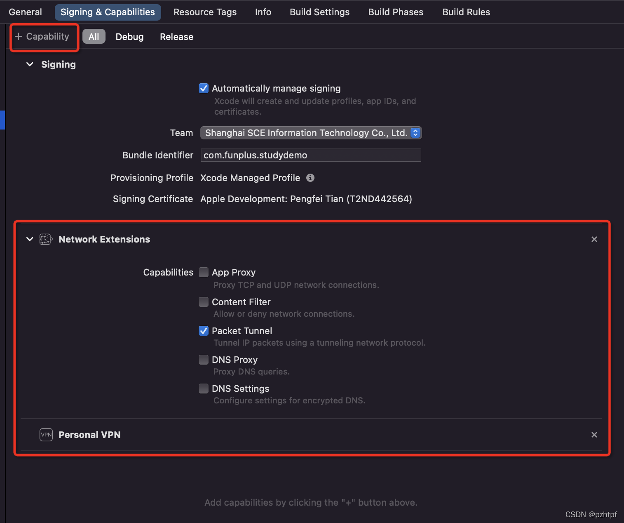The image size is (624, 523).
Task: Switch to the General tab
Action: click(x=26, y=12)
